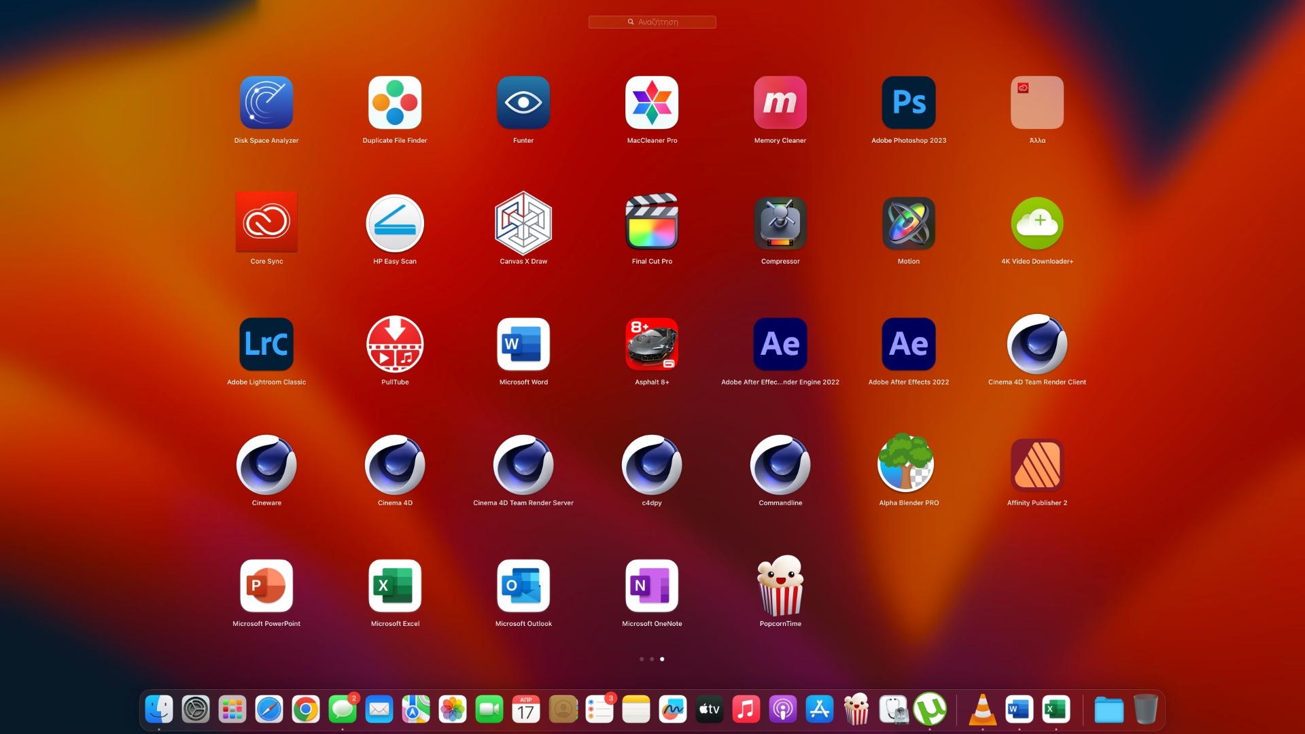Launch Microsoft PowerPoint
The image size is (1305, 734).
point(266,586)
